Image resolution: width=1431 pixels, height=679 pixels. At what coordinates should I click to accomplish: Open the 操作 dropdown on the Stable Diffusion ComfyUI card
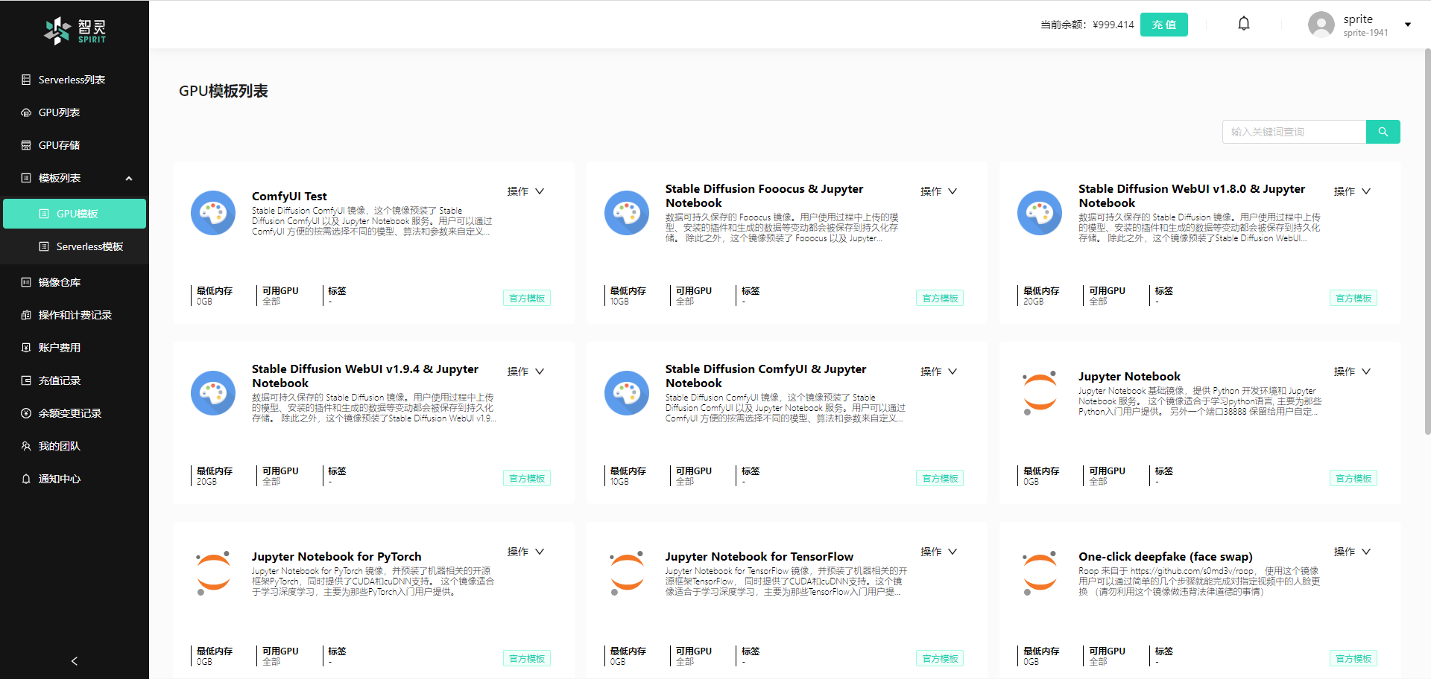[939, 372]
